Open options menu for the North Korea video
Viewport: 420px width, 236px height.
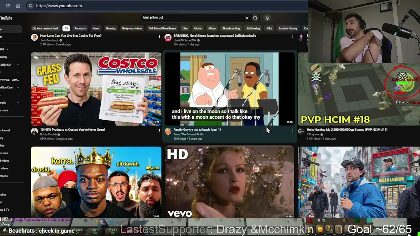click(293, 37)
